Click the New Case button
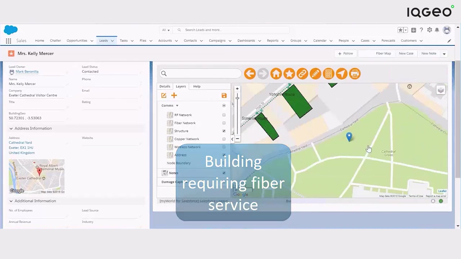Screen dimensions: 461x259 point(406,54)
